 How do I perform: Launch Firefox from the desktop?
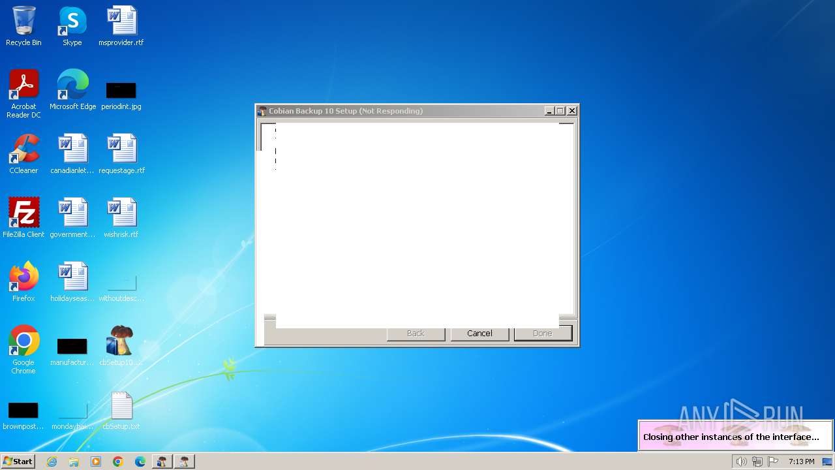23,282
